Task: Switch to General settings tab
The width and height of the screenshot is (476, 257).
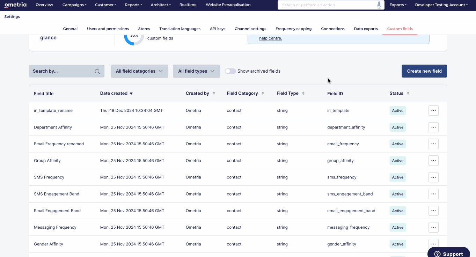Action: [70, 29]
